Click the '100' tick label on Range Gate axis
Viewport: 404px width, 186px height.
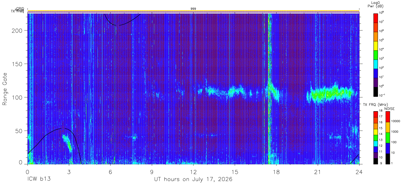point(17,97)
